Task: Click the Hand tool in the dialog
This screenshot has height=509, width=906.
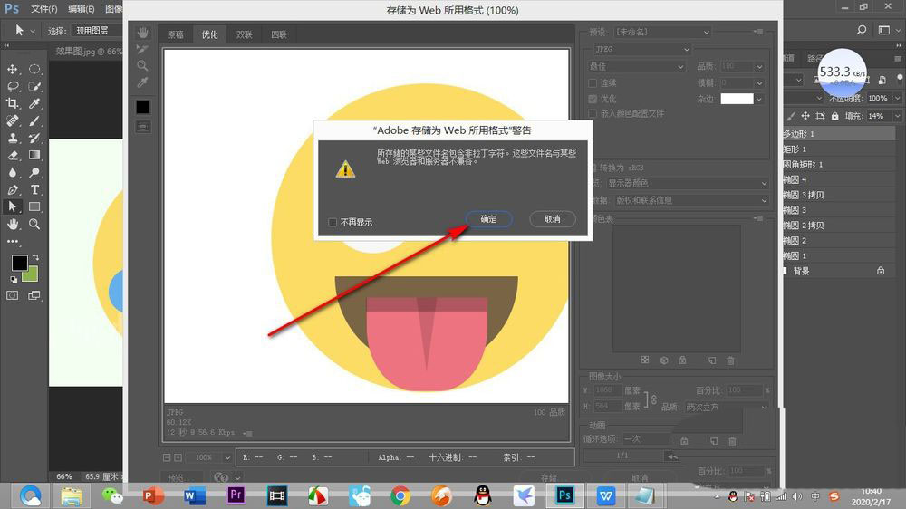Action: (143, 32)
